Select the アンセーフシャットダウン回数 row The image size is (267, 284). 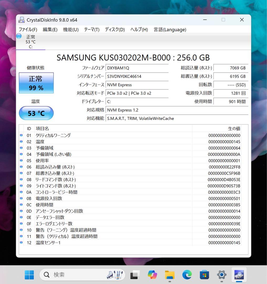pyautogui.click(x=130, y=211)
